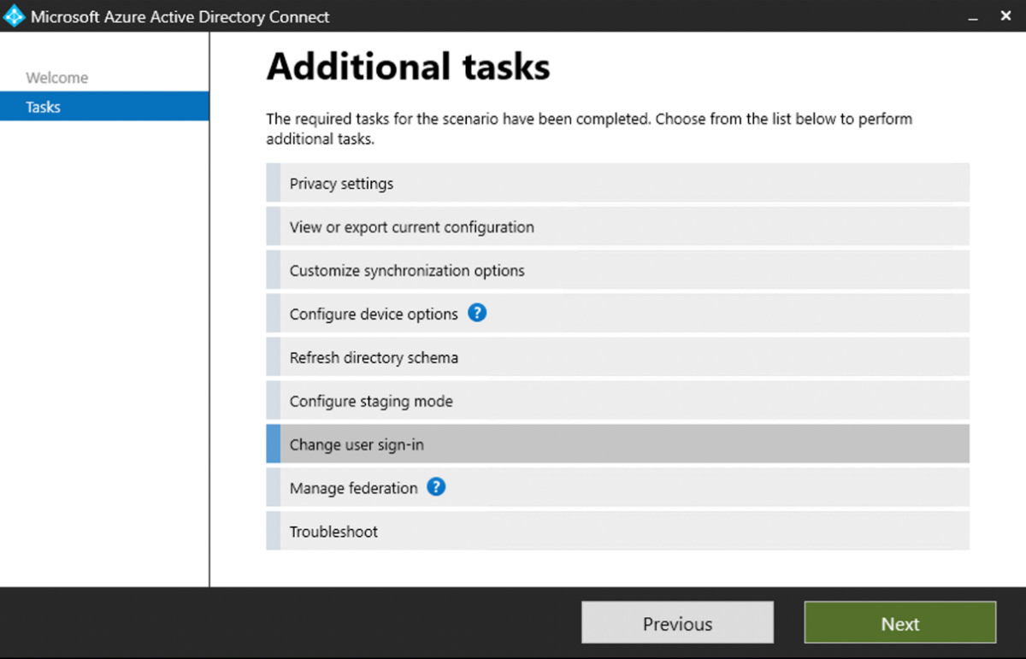Select Customize synchronization options task
Viewport: 1026px width, 659px height.
pyautogui.click(x=617, y=271)
